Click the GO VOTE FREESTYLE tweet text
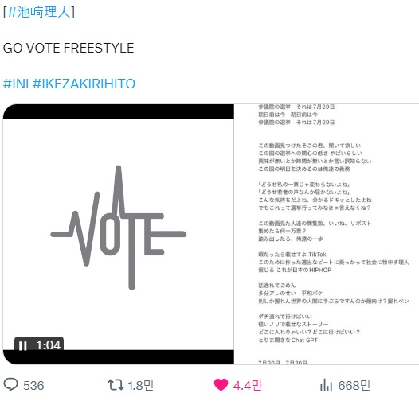The height and width of the screenshot is (405, 419). coord(69,48)
